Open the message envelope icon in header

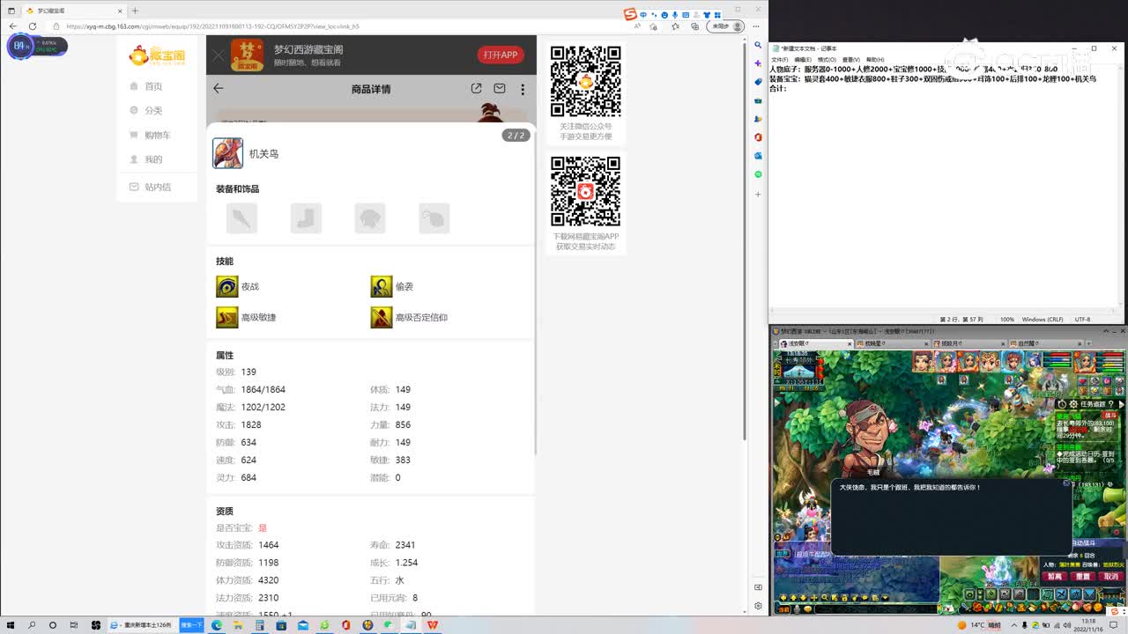[500, 89]
